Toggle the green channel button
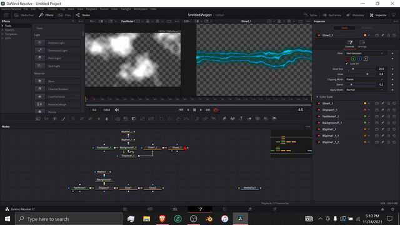 coord(353,59)
